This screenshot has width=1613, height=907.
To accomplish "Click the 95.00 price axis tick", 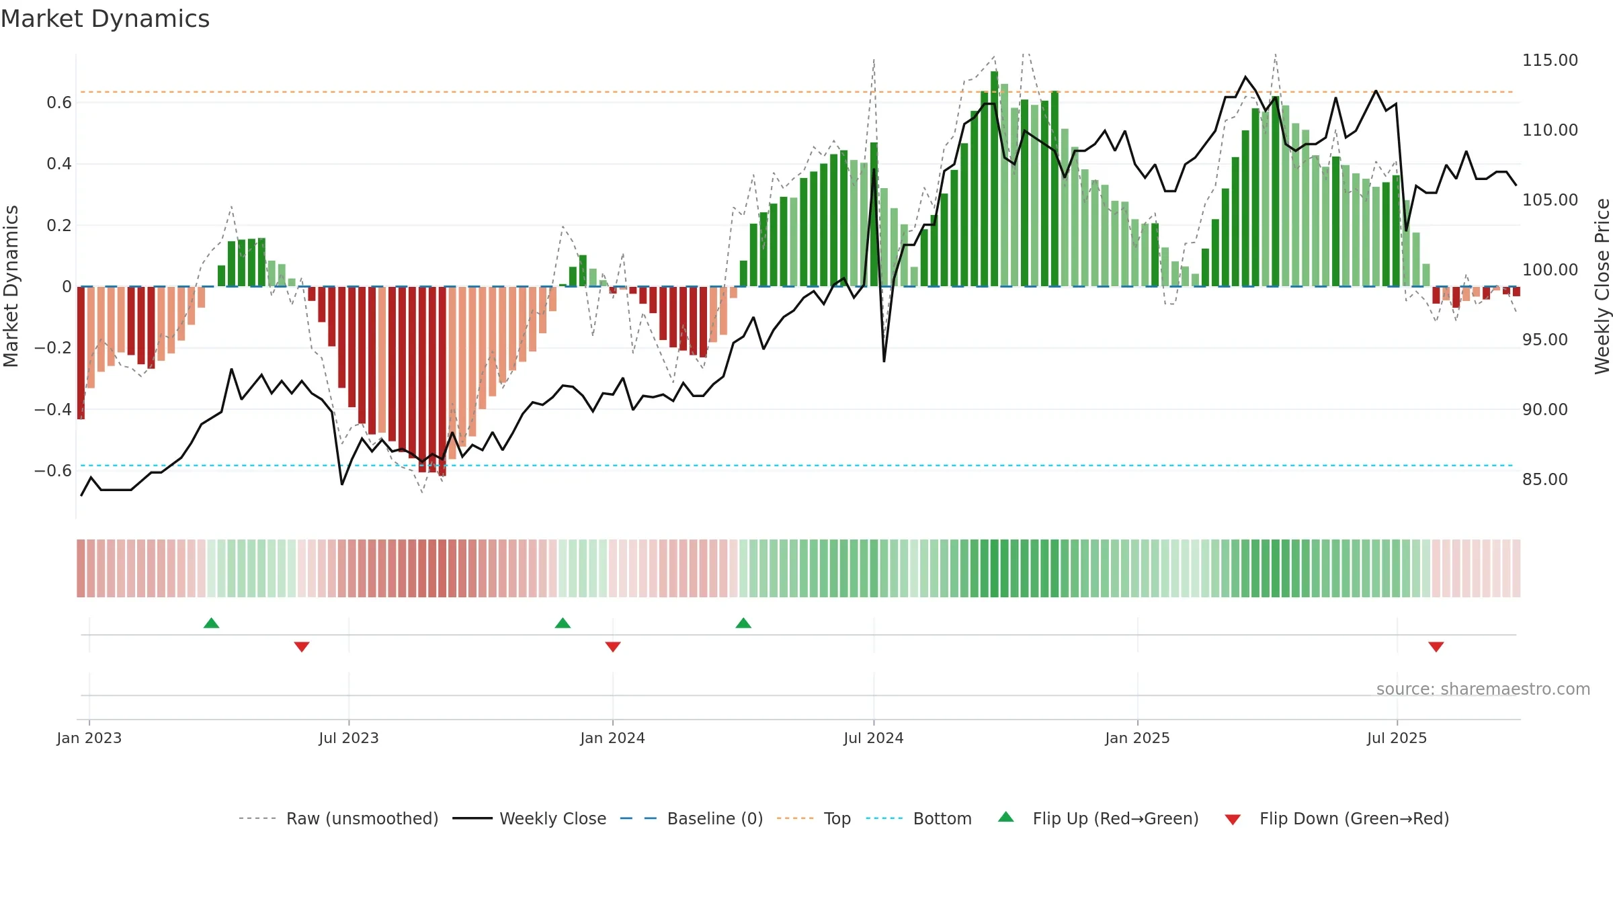I will (x=1545, y=339).
